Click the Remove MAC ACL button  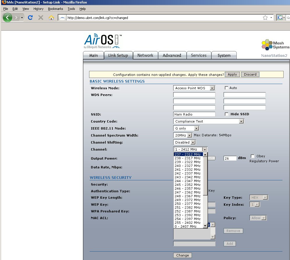coord(233,231)
